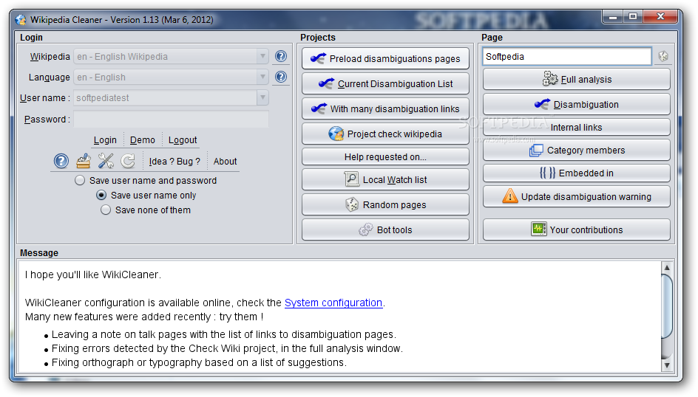Open Current Disambiguation List
The height and width of the screenshot is (397, 698).
point(385,83)
